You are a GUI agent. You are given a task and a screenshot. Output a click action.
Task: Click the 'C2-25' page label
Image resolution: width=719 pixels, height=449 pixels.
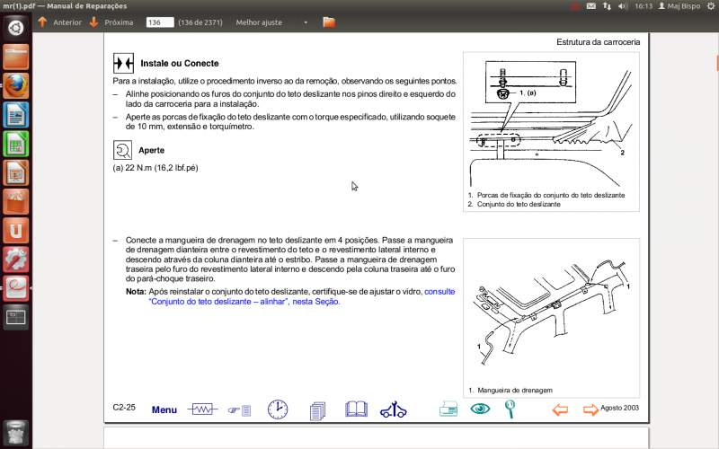point(124,408)
